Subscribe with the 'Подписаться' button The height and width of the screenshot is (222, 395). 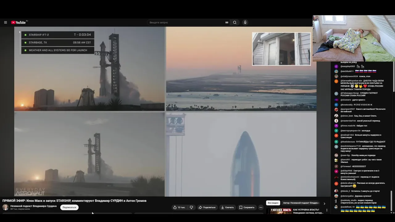69,208
